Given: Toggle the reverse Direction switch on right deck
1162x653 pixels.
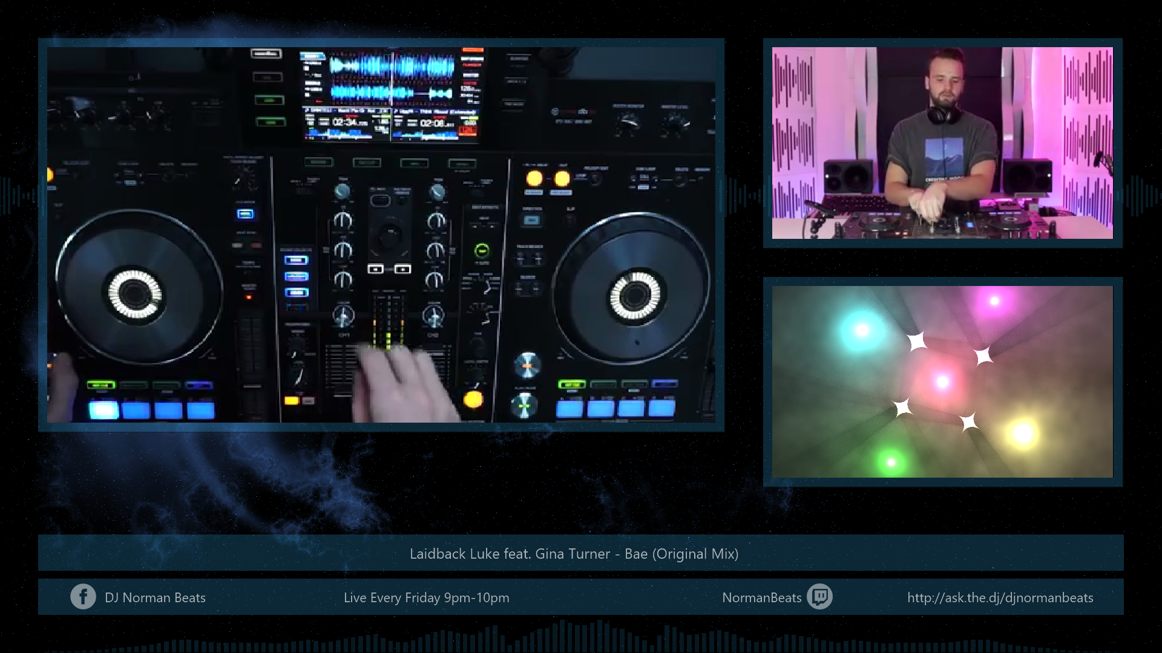Looking at the screenshot, I should click(x=532, y=219).
